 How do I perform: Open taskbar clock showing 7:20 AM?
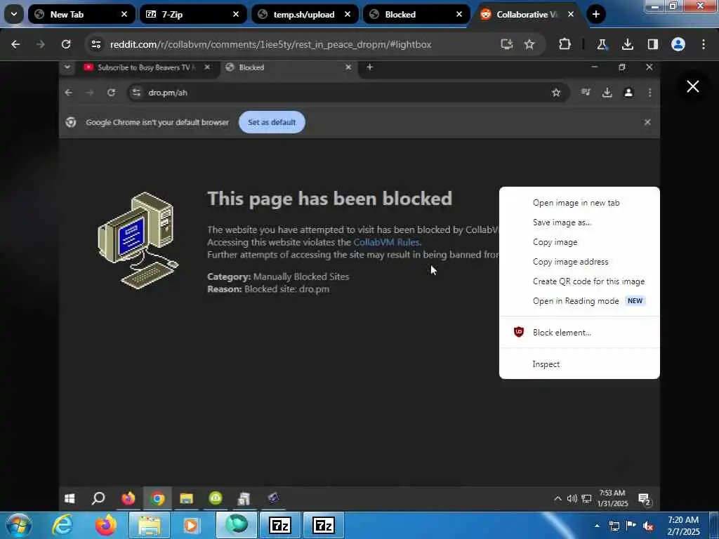point(683,526)
